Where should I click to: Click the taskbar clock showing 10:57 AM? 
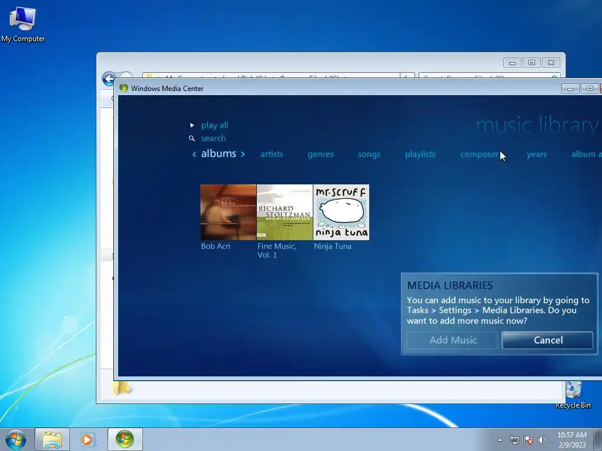[x=571, y=440]
